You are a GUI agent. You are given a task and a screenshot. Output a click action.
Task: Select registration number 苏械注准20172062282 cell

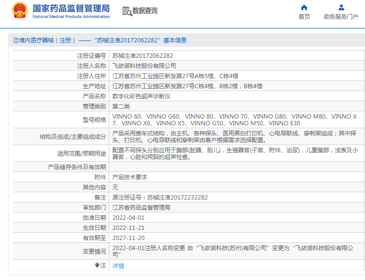237,56
